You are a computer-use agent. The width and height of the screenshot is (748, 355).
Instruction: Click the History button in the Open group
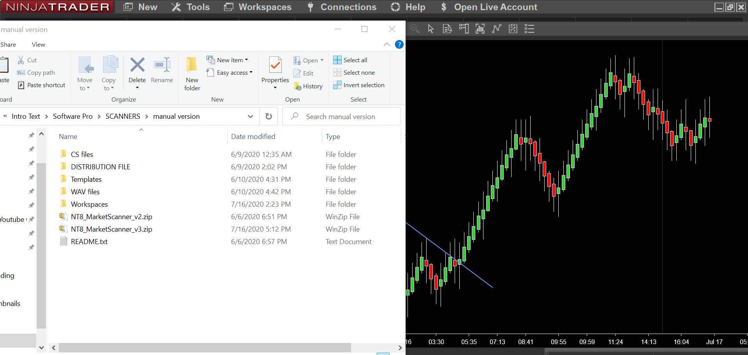pyautogui.click(x=309, y=86)
